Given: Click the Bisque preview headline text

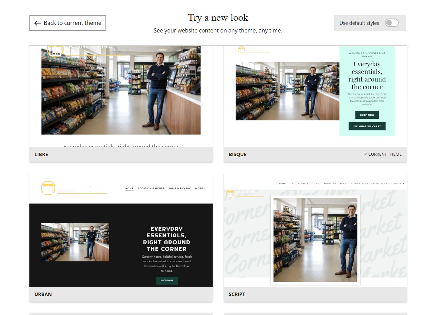Looking at the screenshot, I should click(x=367, y=75).
